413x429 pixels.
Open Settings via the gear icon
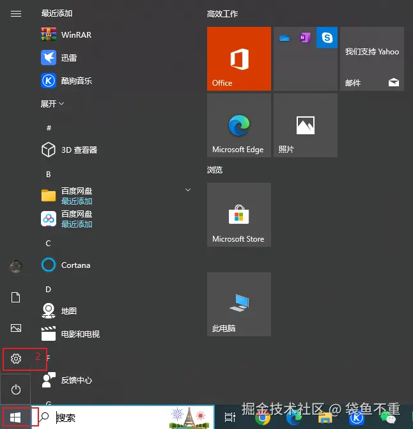(x=16, y=359)
